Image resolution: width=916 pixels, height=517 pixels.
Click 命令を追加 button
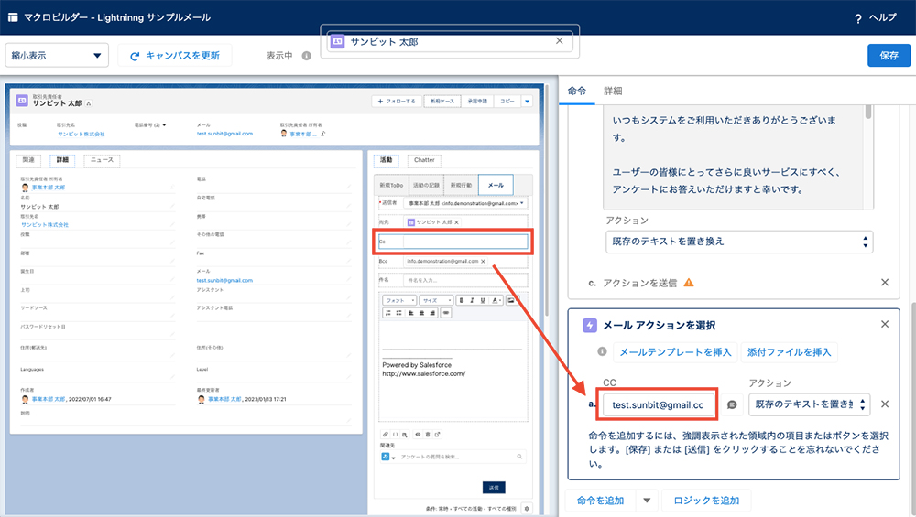(x=600, y=501)
